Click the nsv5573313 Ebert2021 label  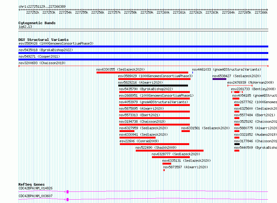[x=139, y=115]
